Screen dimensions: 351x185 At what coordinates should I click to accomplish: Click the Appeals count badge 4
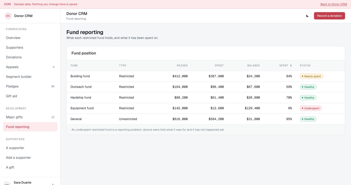(x=54, y=67)
